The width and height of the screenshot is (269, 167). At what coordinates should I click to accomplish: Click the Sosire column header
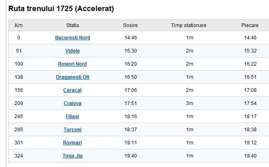click(x=130, y=25)
